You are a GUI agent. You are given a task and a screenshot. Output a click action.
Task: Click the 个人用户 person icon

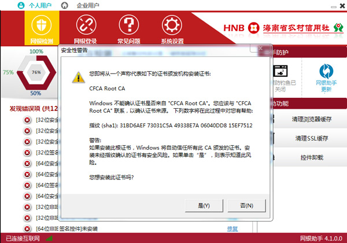click(21, 5)
